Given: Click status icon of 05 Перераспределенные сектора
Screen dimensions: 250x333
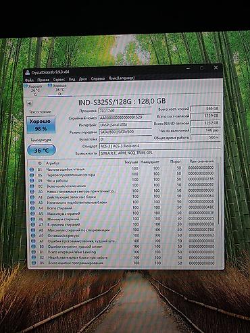Looking at the screenshot, I should (x=32, y=175).
